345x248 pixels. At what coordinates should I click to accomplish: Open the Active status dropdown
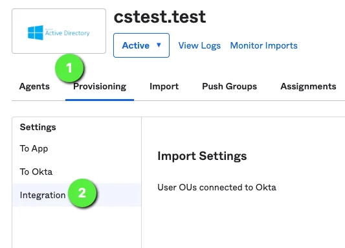click(x=141, y=45)
